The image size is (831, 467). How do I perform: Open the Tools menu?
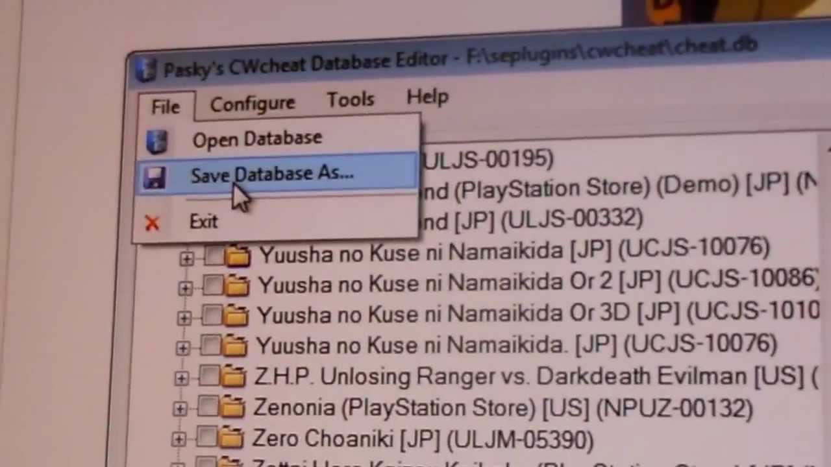point(351,100)
